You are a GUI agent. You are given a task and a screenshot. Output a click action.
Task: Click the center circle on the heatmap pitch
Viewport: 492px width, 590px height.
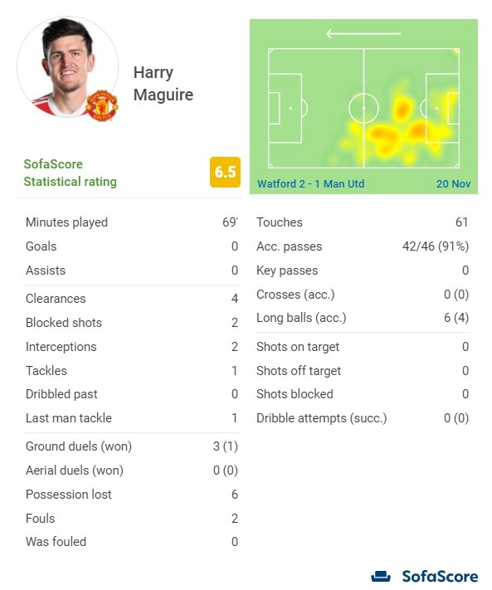pos(363,108)
